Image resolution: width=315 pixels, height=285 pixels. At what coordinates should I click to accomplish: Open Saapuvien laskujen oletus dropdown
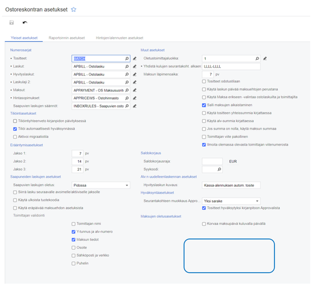[x=101, y=185]
